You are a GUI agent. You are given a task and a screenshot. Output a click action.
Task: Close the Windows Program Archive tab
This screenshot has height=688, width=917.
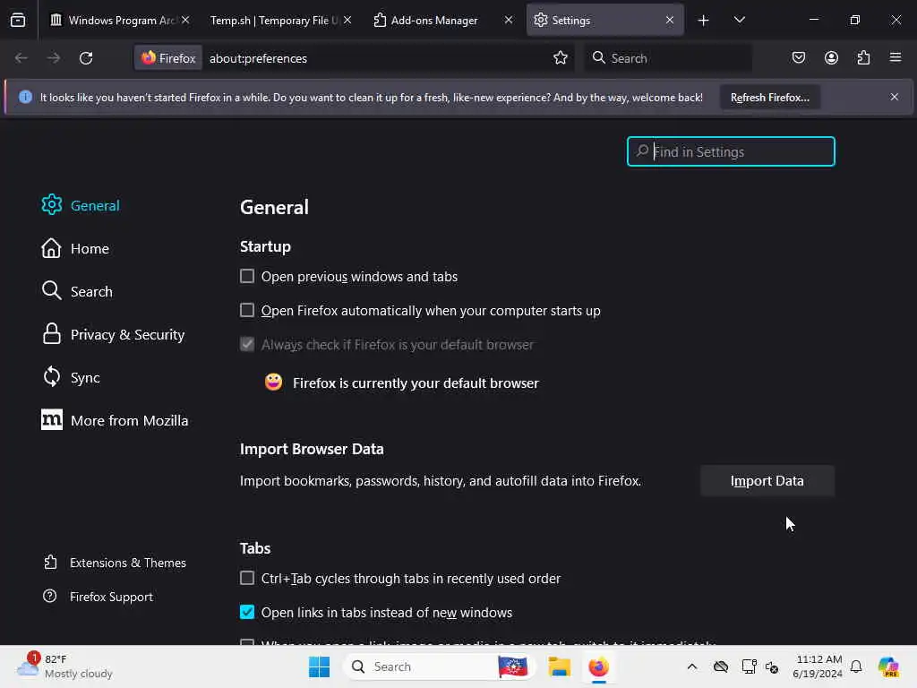tap(185, 20)
